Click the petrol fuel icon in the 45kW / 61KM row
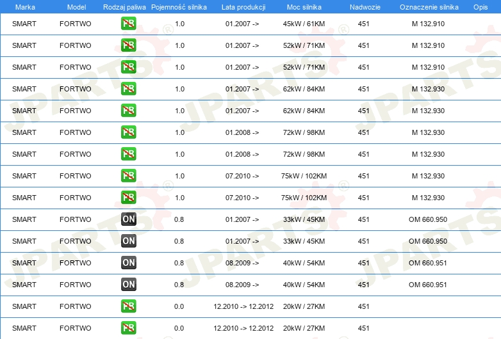 [x=128, y=24]
